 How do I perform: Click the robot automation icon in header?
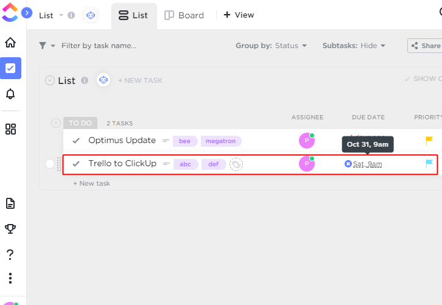coord(91,15)
